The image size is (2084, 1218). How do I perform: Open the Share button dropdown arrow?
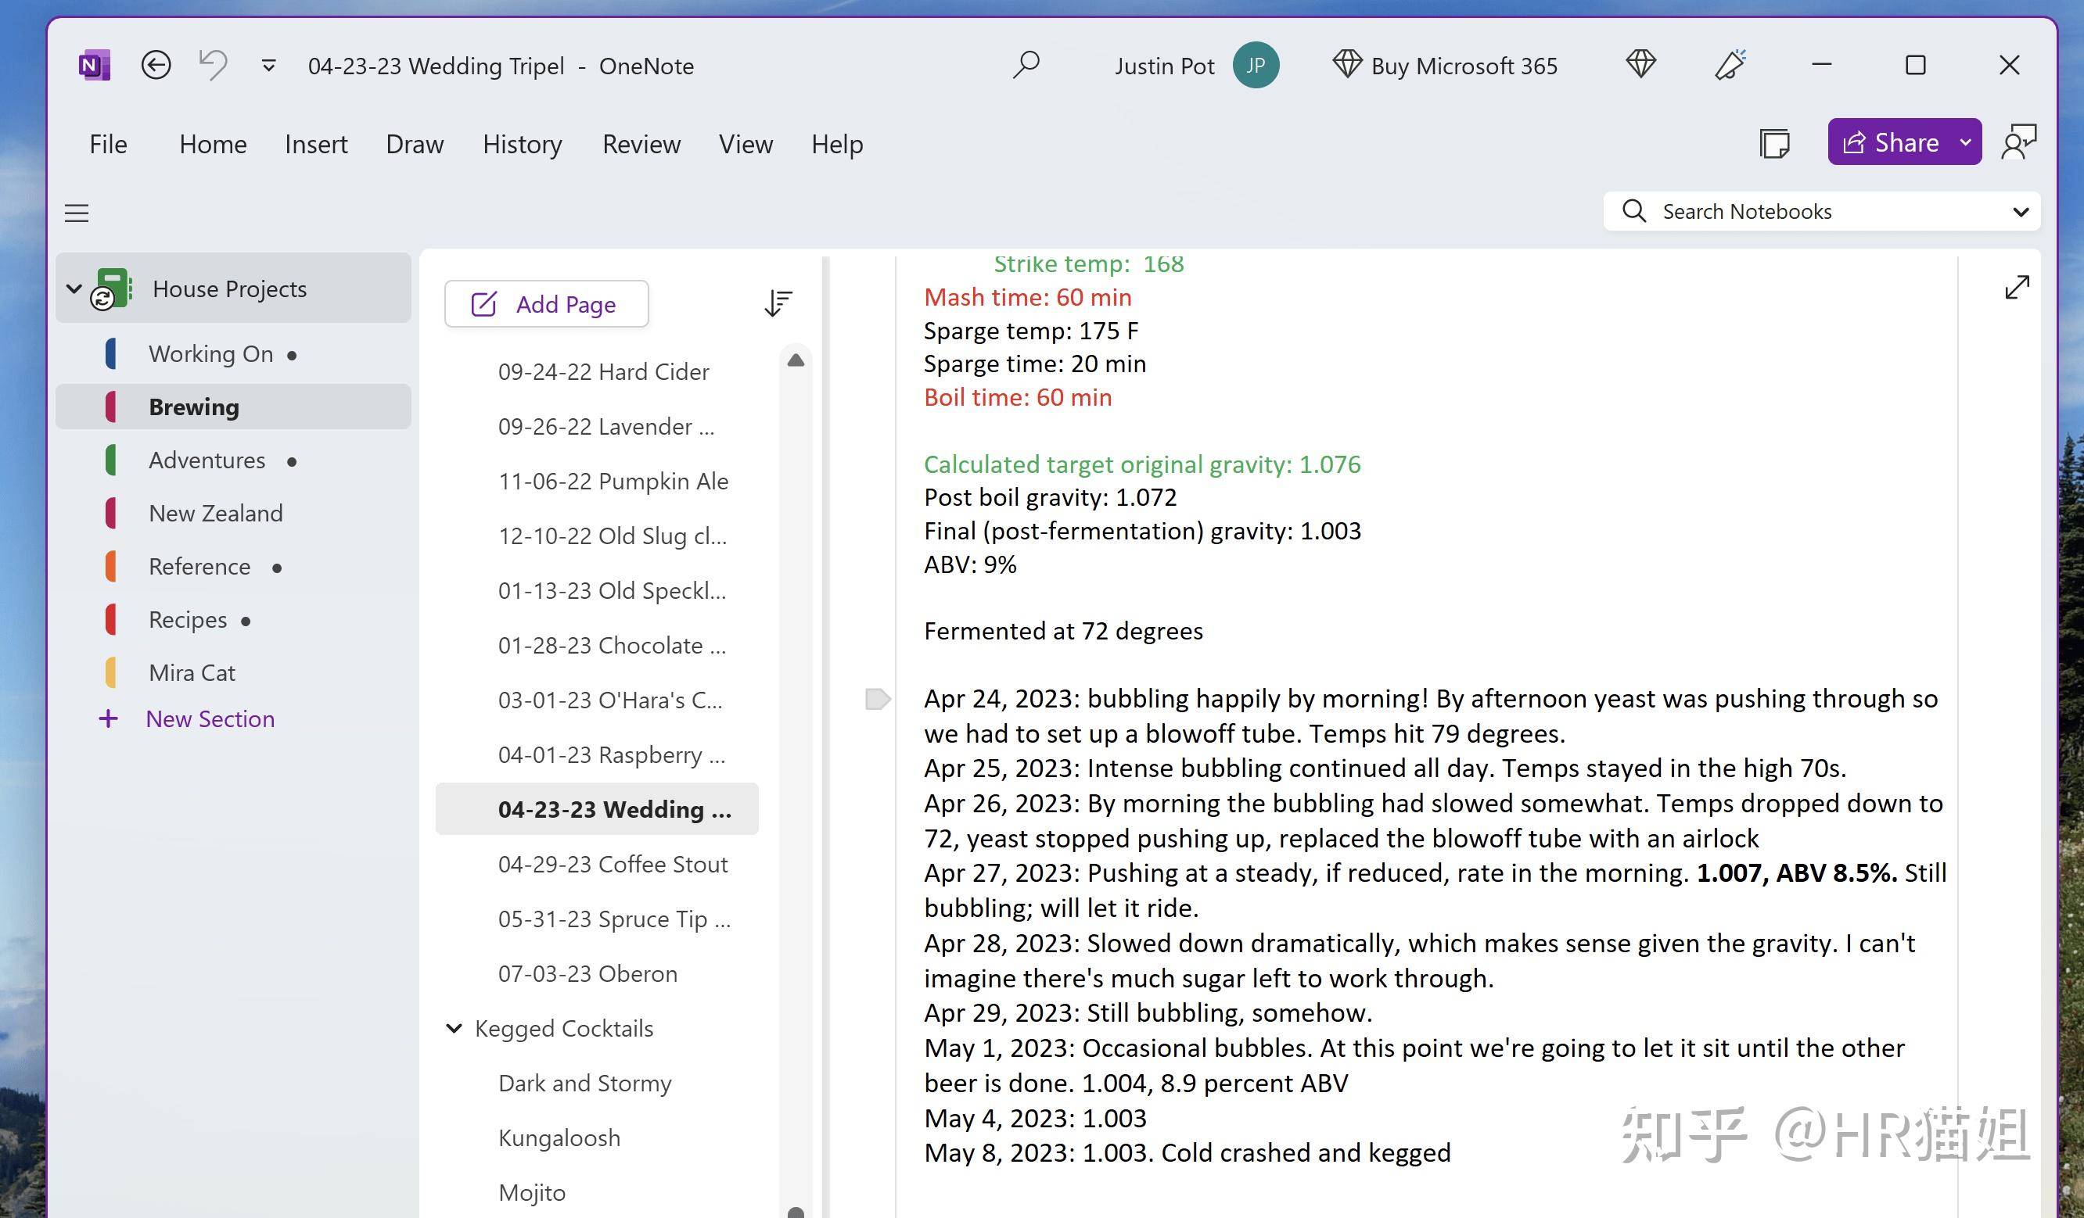1966,142
